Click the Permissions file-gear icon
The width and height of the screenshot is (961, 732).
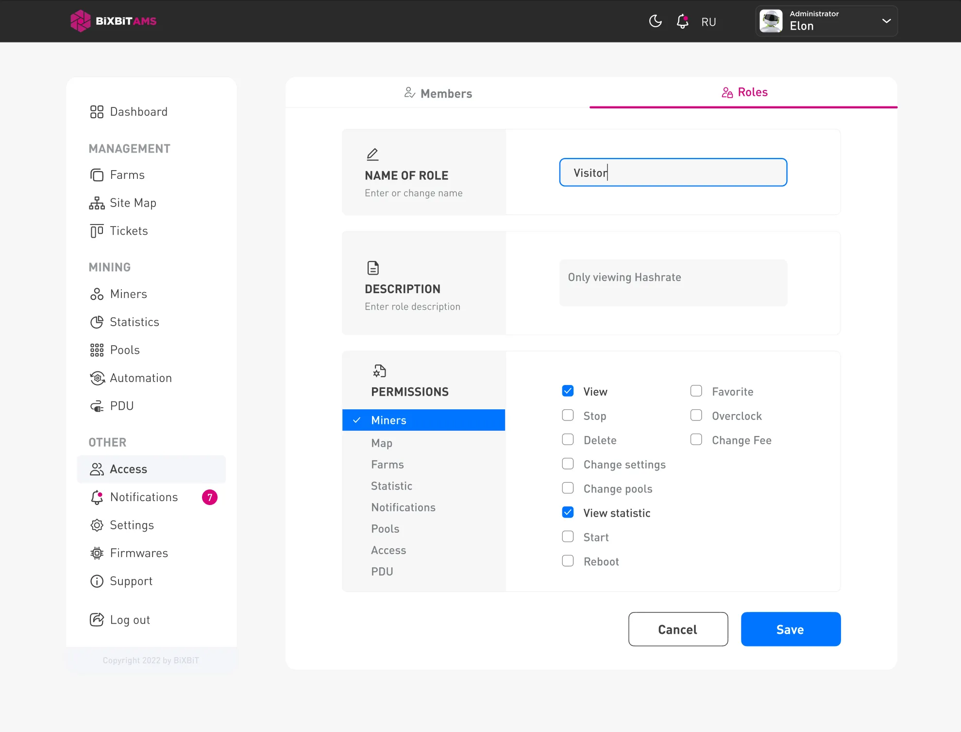pyautogui.click(x=379, y=371)
